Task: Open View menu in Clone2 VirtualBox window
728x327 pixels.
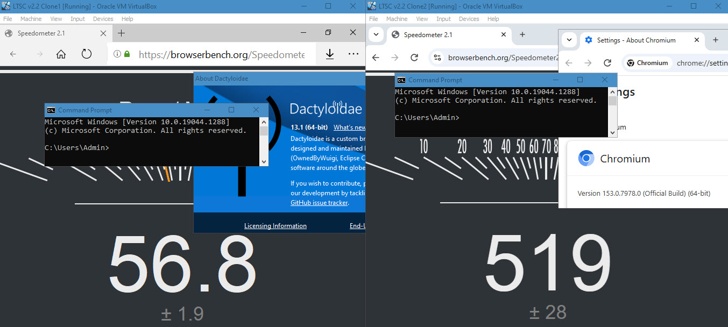Action: click(422, 19)
